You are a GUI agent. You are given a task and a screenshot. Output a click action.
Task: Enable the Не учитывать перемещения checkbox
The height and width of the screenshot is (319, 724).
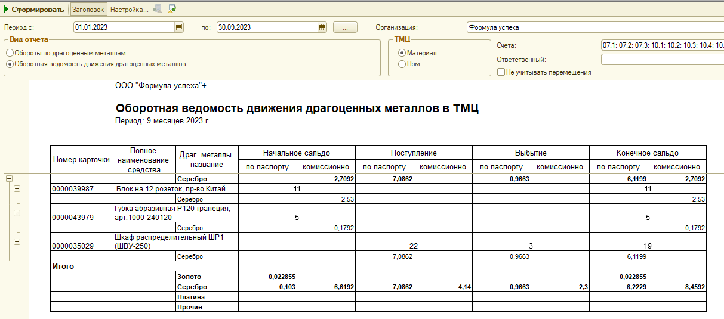501,72
